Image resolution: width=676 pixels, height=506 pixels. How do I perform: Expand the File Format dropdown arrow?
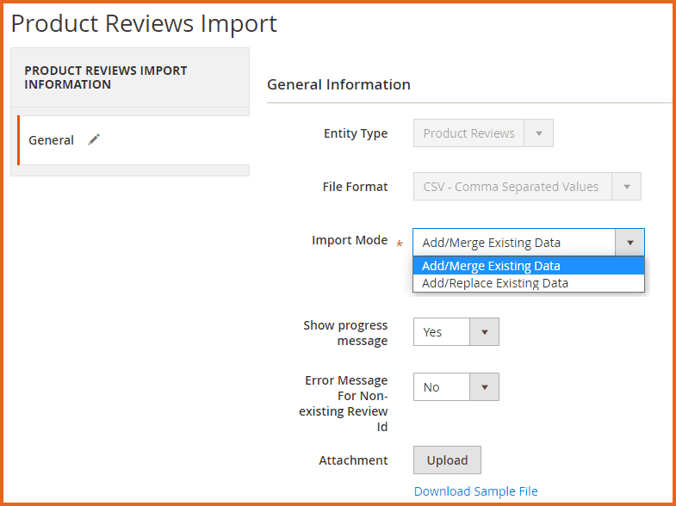(626, 187)
